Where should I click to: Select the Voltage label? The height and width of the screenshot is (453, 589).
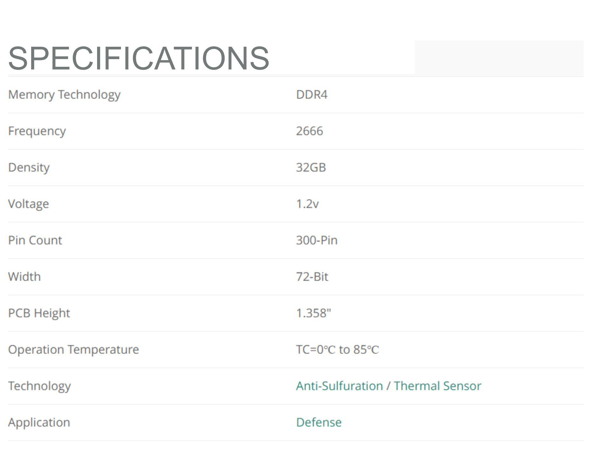coord(28,204)
